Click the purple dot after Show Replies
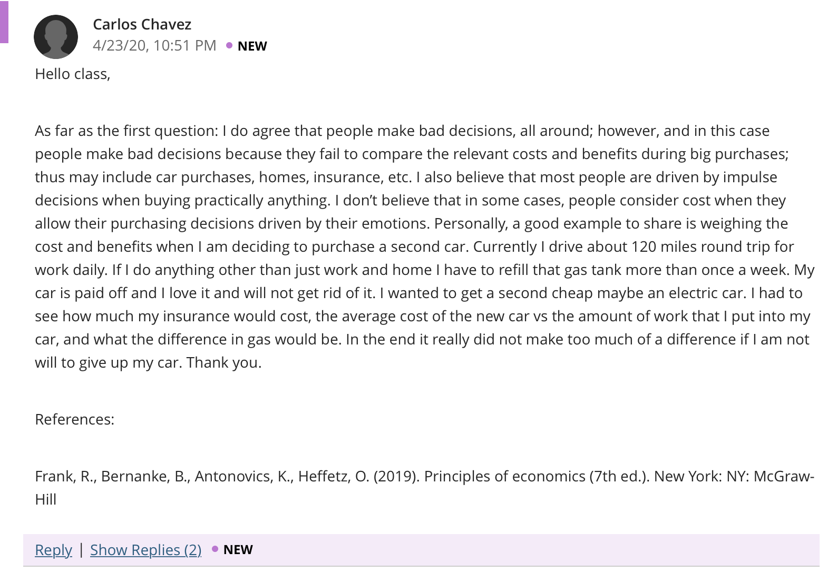 (215, 549)
